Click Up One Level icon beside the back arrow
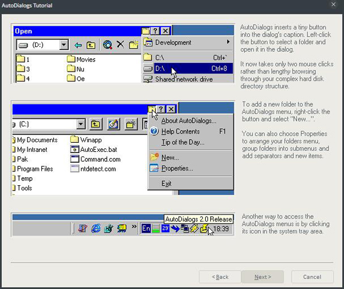This screenshot has height=289, width=344. click(x=91, y=45)
